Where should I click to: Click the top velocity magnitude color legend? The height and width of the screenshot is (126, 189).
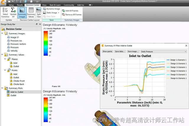46,43
